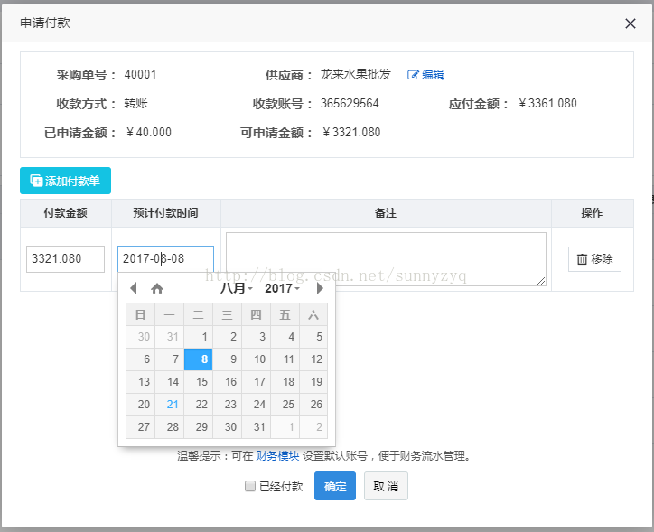Viewport: 654px width, 532px height.
Task: Pick day 29 in the calendar
Action: point(199,426)
